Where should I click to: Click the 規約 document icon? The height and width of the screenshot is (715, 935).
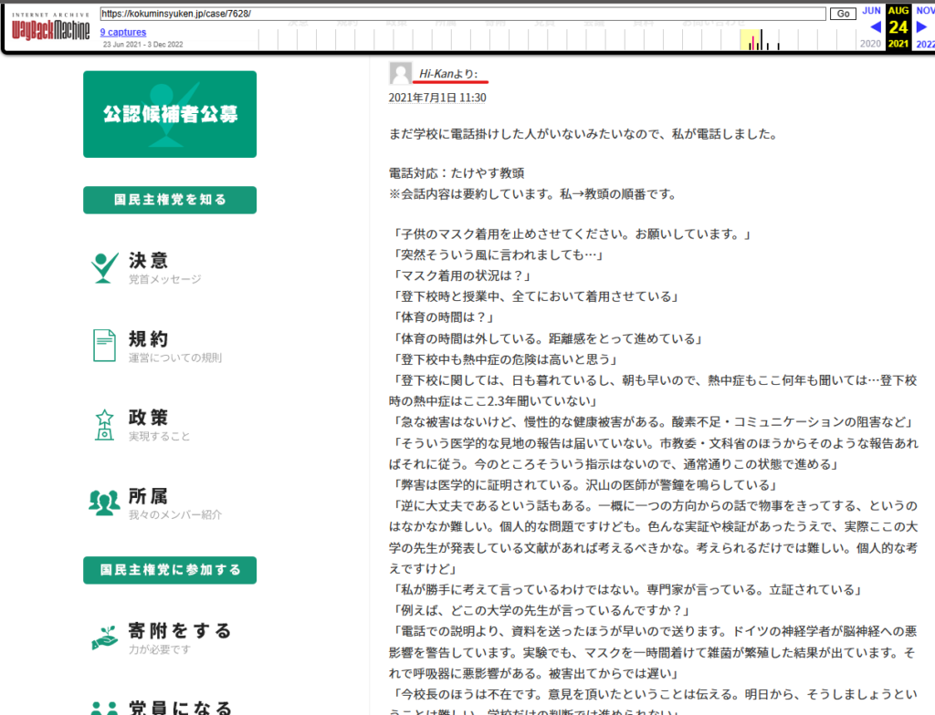pyautogui.click(x=104, y=345)
